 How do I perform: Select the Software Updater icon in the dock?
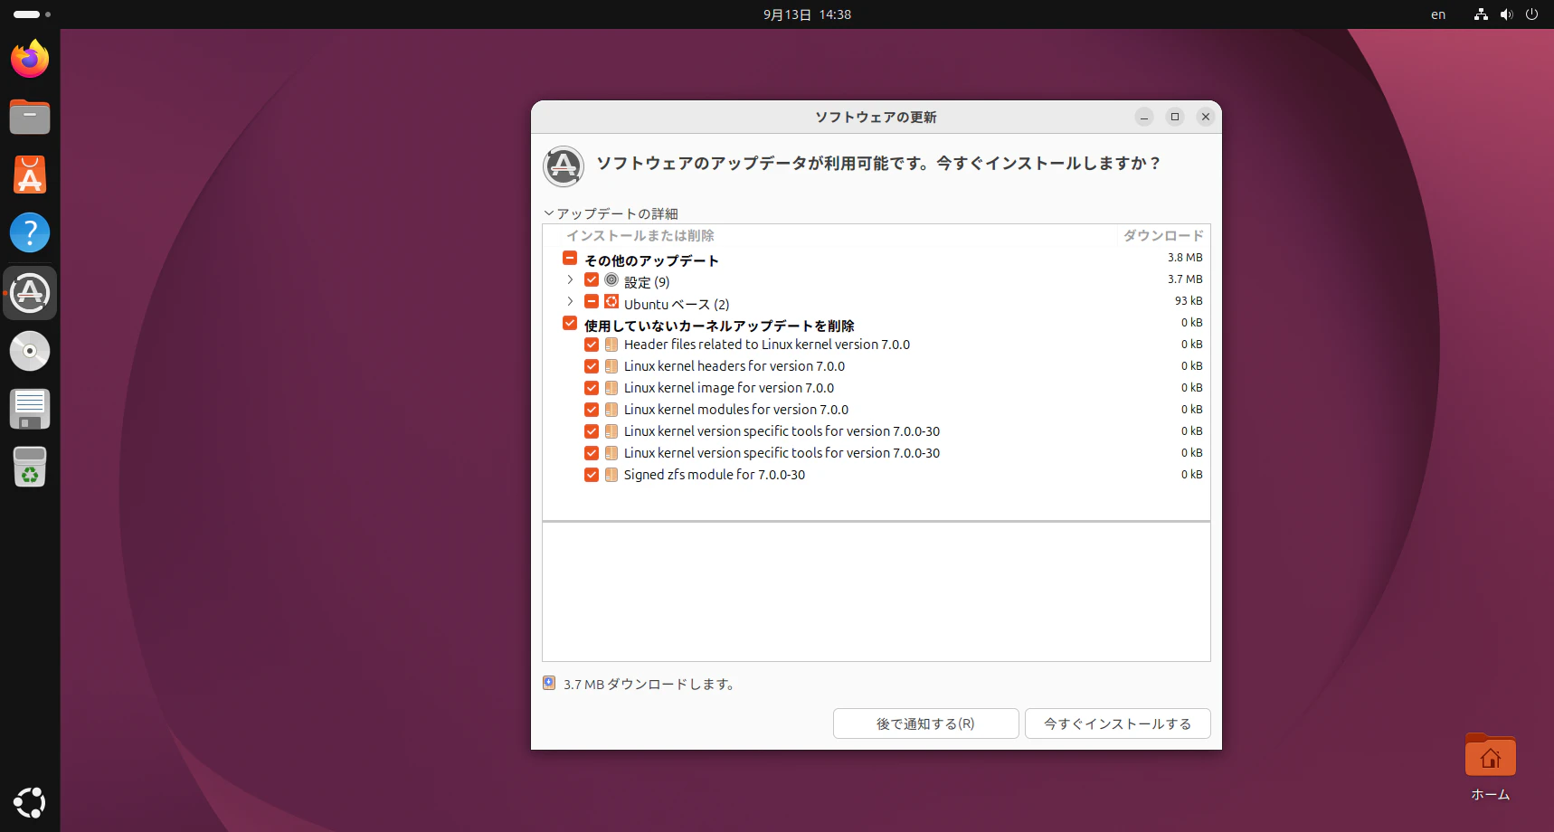tap(30, 293)
